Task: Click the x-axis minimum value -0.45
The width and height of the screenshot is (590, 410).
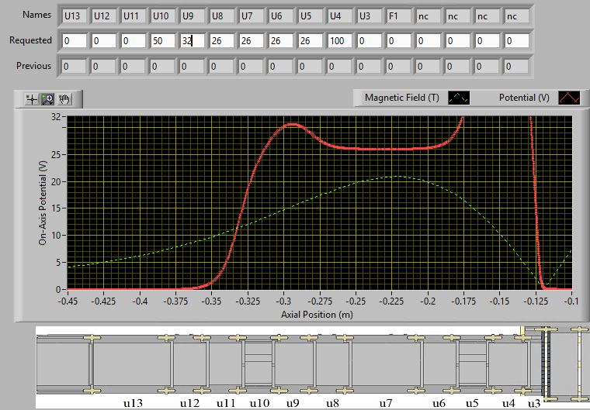Action: tap(68, 301)
